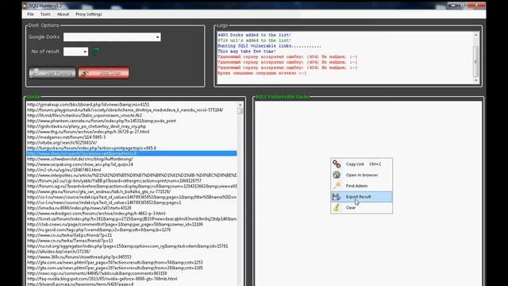508x286 pixels.
Task: Click the SQLI Hunter title bar app icon
Action: pyautogui.click(x=25, y=6)
